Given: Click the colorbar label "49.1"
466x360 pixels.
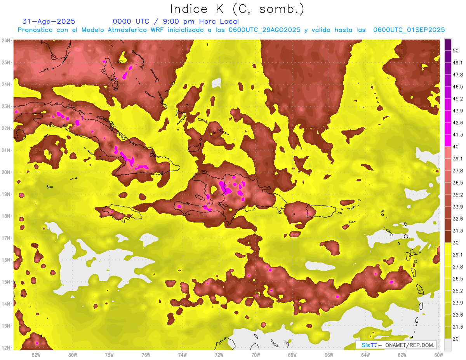Looking at the screenshot, I should pos(458,63).
